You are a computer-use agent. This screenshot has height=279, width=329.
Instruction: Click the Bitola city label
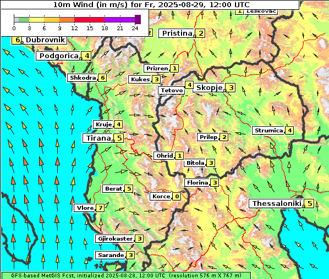195,163
